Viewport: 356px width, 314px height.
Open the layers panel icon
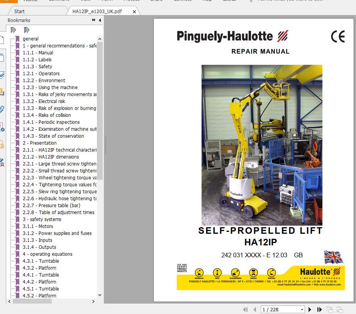[x=4, y=74]
